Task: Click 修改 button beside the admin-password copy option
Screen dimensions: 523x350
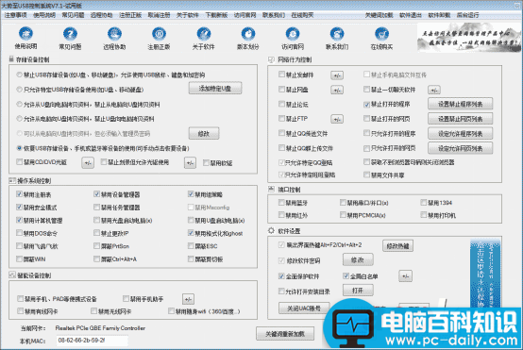Action: tap(204, 133)
